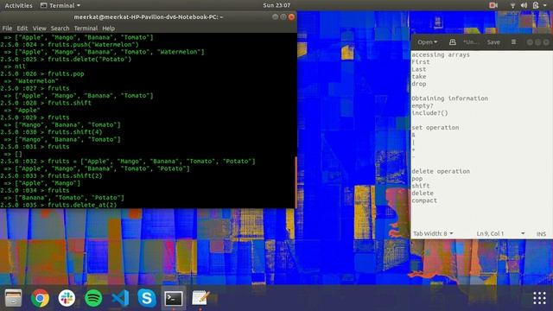Viewport: 553px width, 311px height.
Task: Open Skype from the dock
Action: [147, 298]
